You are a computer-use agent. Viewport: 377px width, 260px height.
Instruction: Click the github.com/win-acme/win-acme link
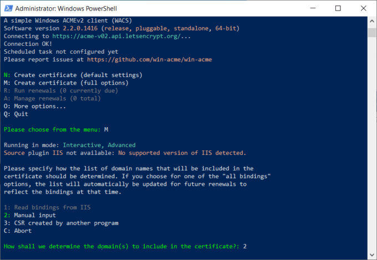149,60
